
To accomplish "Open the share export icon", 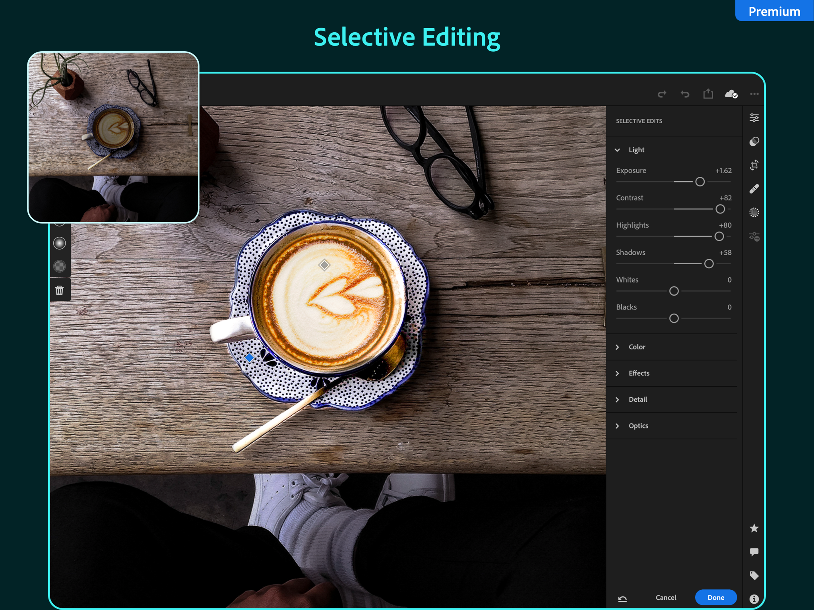I will pos(708,94).
